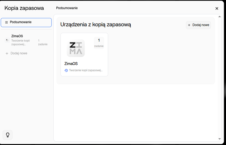The image size is (226, 145).
Task: Click the Dodaj nowe link in the sidebar
Action: 19,53
